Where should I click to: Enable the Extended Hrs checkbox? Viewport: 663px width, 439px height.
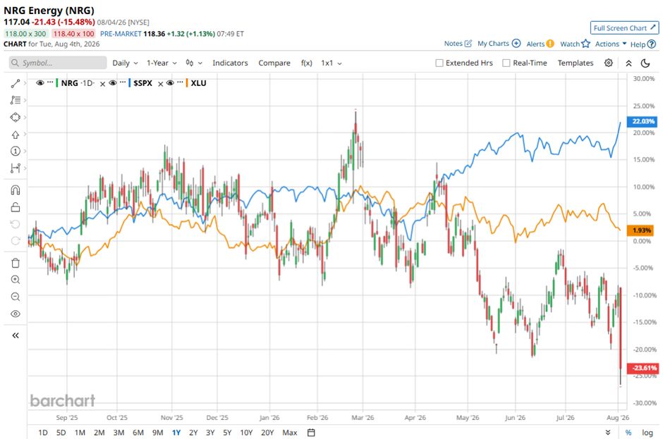(439, 63)
